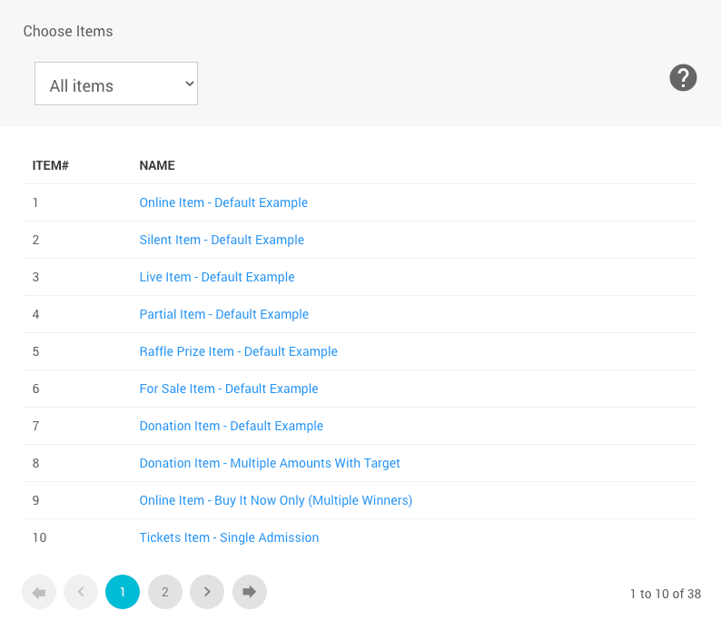721x640 pixels.
Task: Open the All items dropdown
Action: pos(116,84)
